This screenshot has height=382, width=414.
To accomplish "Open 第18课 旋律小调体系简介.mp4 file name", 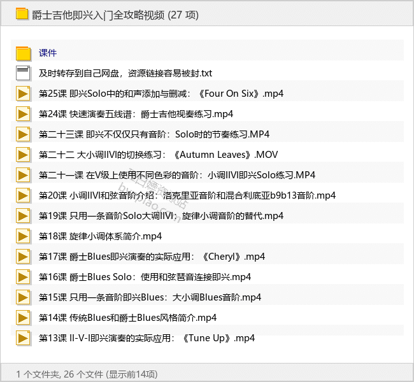I will coord(101,236).
